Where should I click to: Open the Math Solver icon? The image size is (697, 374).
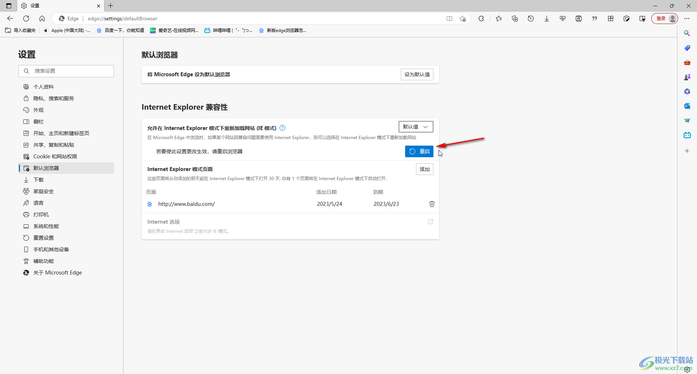(x=579, y=19)
